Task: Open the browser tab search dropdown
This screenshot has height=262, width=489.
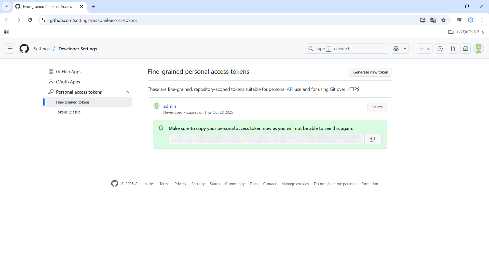Action: tap(7, 6)
